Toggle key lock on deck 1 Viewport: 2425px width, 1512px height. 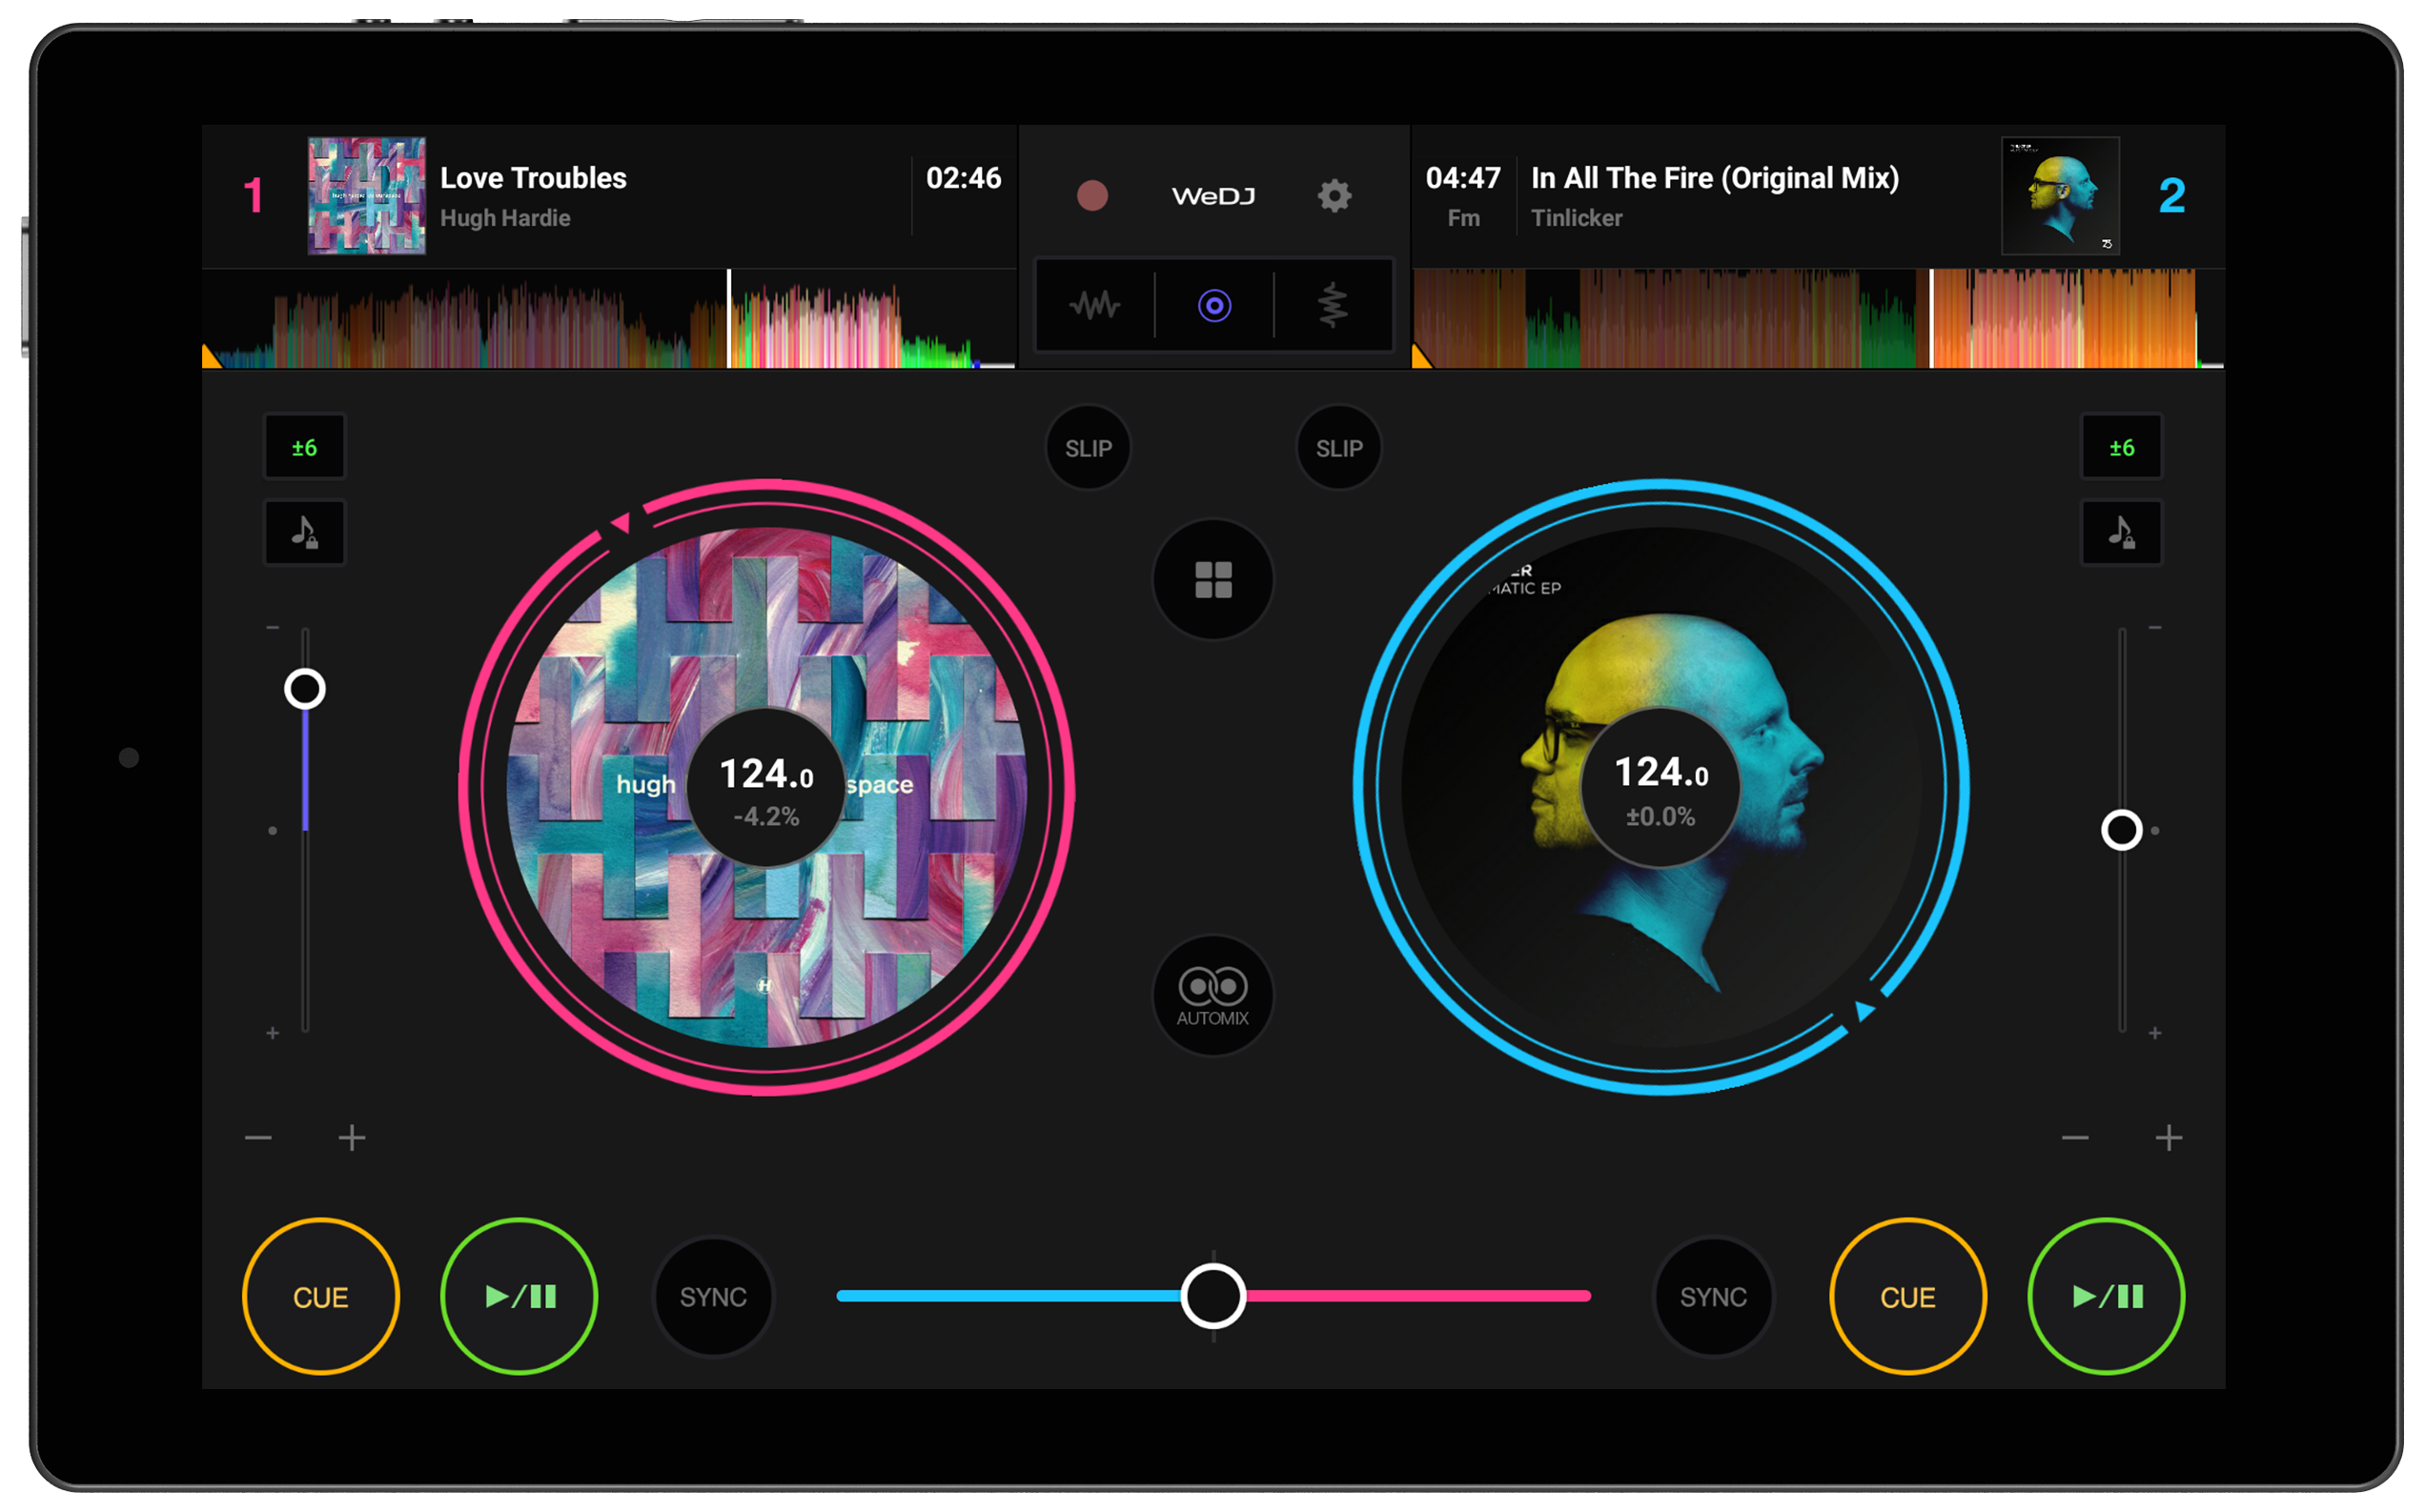[x=303, y=532]
